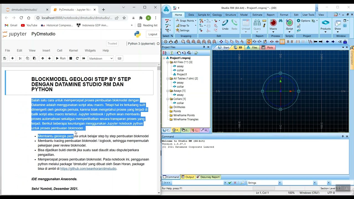The image size is (354, 199).
Task: Click the lock icon in view toolbar
Action: pyautogui.click(x=345, y=42)
